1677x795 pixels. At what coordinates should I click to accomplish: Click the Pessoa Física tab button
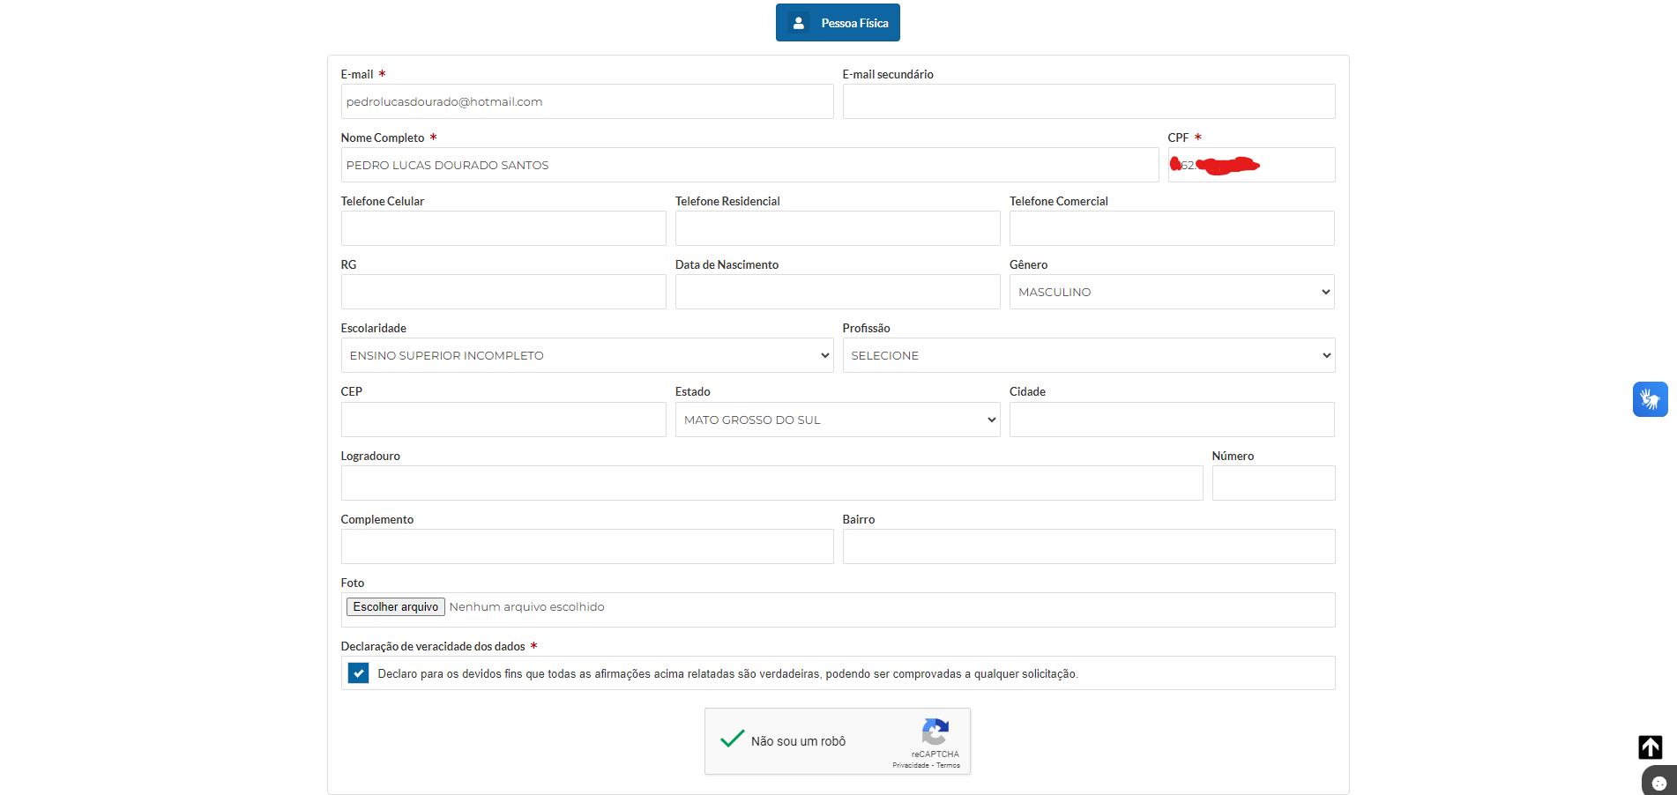point(838,23)
